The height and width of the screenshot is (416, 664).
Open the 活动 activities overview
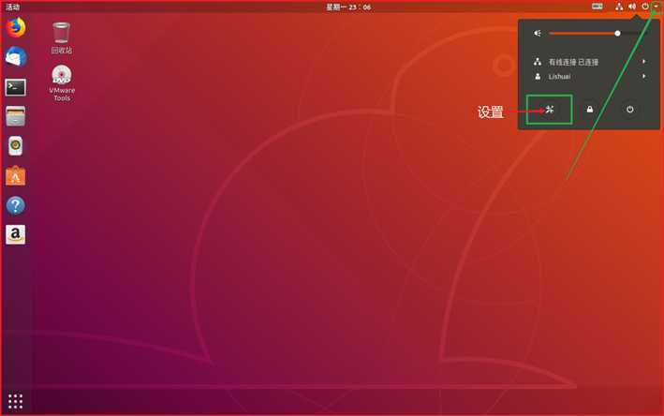tap(12, 7)
